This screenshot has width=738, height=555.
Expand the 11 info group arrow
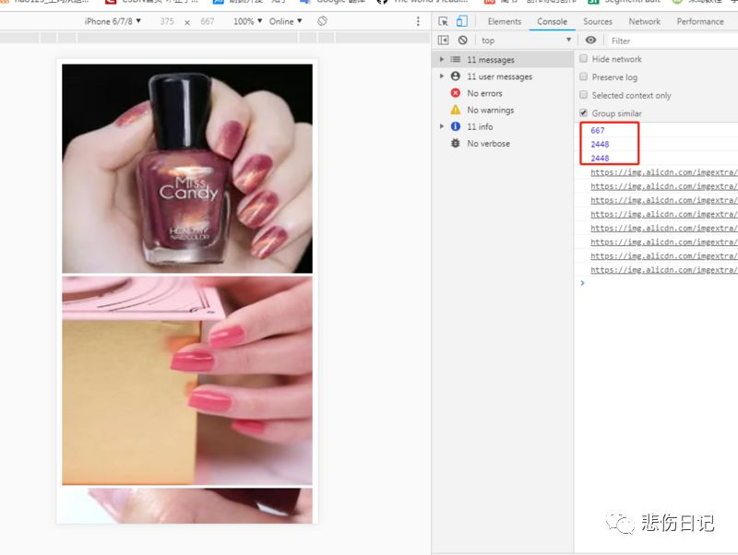[x=442, y=126]
